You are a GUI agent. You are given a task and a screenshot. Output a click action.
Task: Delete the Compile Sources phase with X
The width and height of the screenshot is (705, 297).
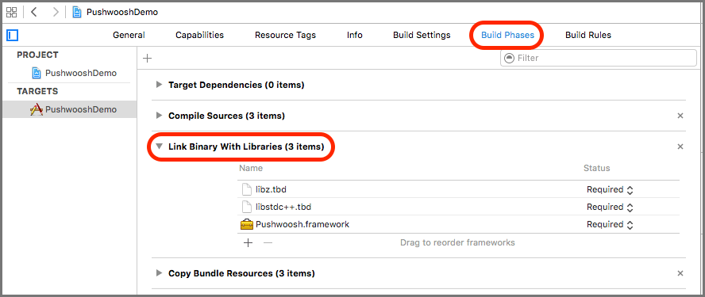tap(680, 116)
